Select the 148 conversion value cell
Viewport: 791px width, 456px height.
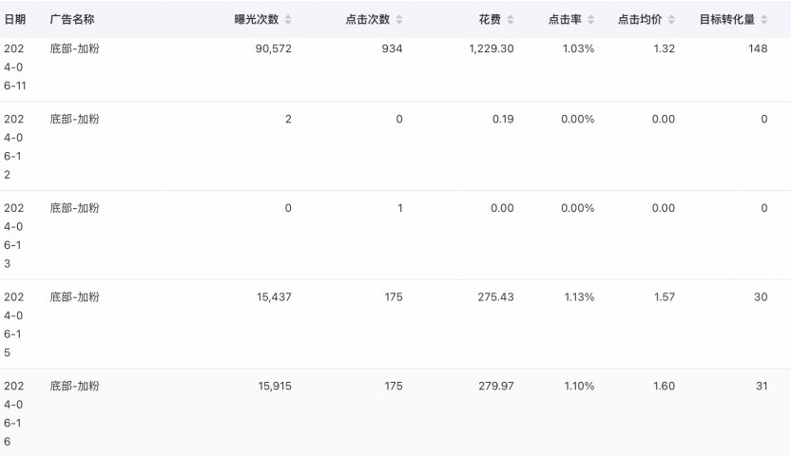(x=758, y=49)
